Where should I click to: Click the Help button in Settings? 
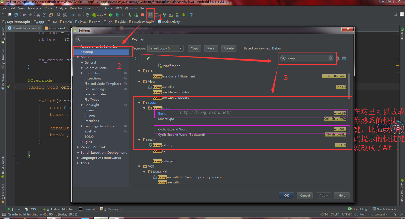click(x=342, y=196)
